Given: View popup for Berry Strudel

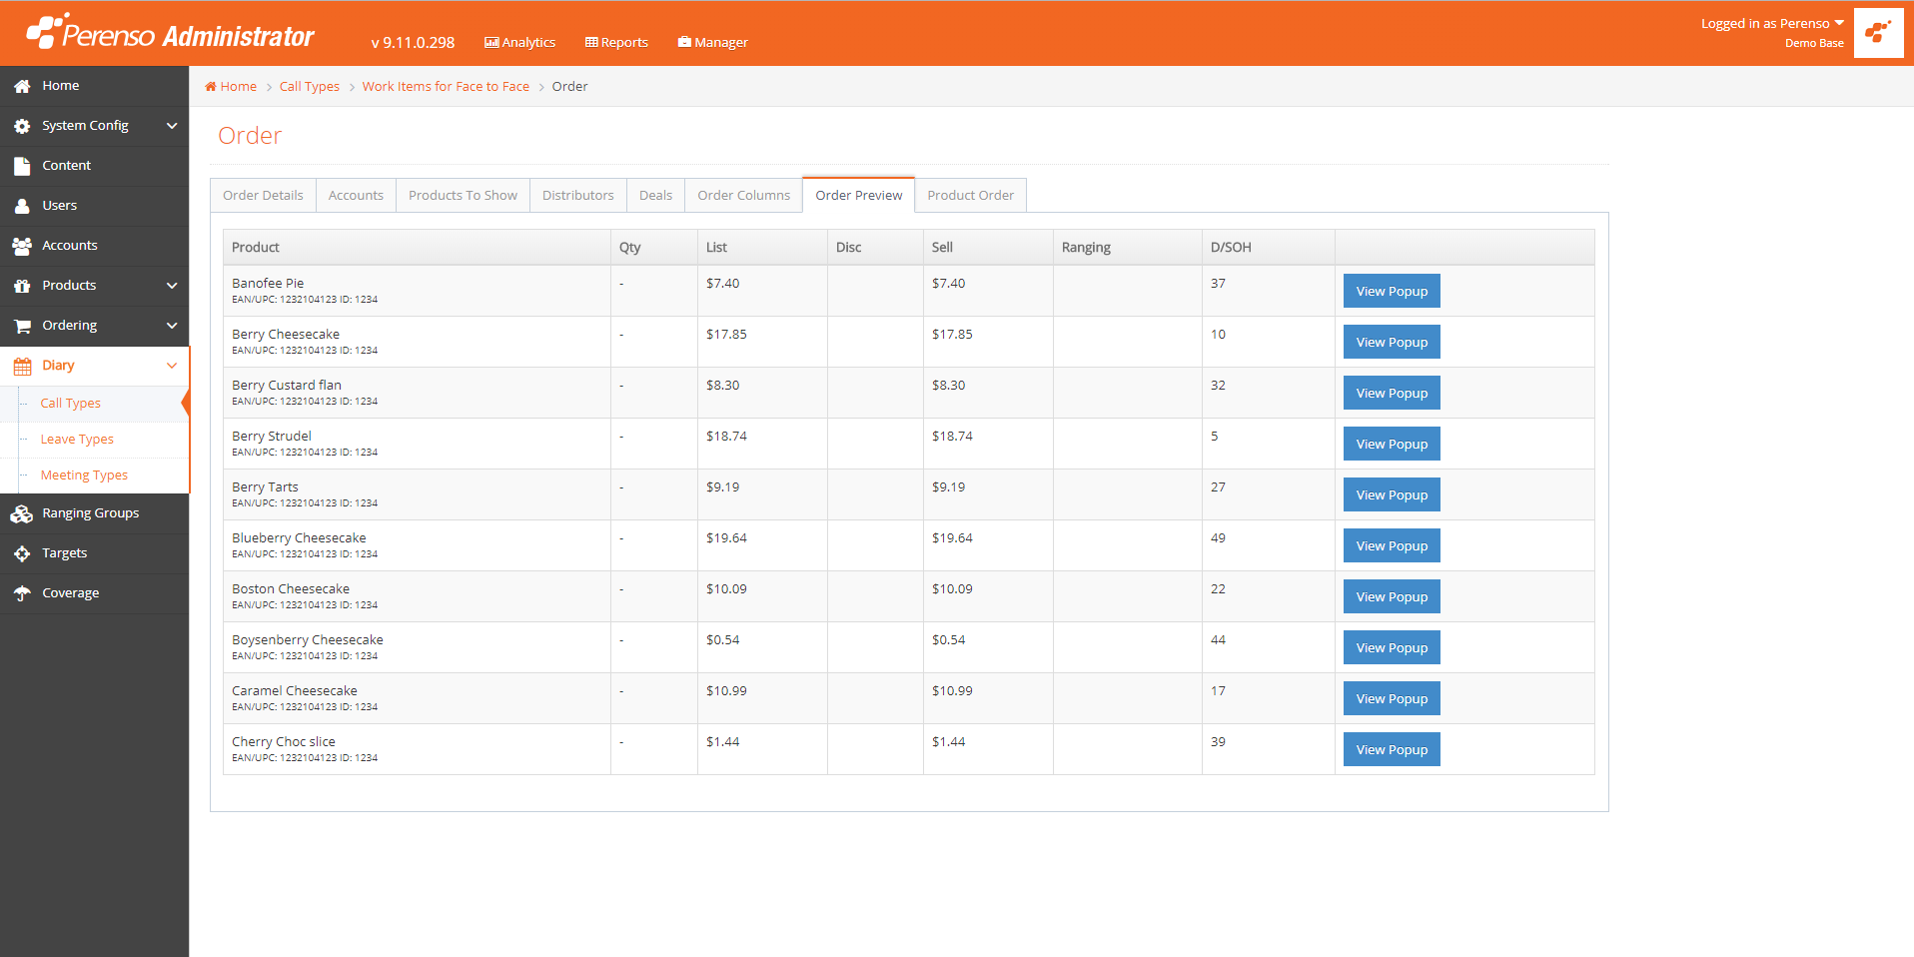Looking at the screenshot, I should [x=1392, y=444].
